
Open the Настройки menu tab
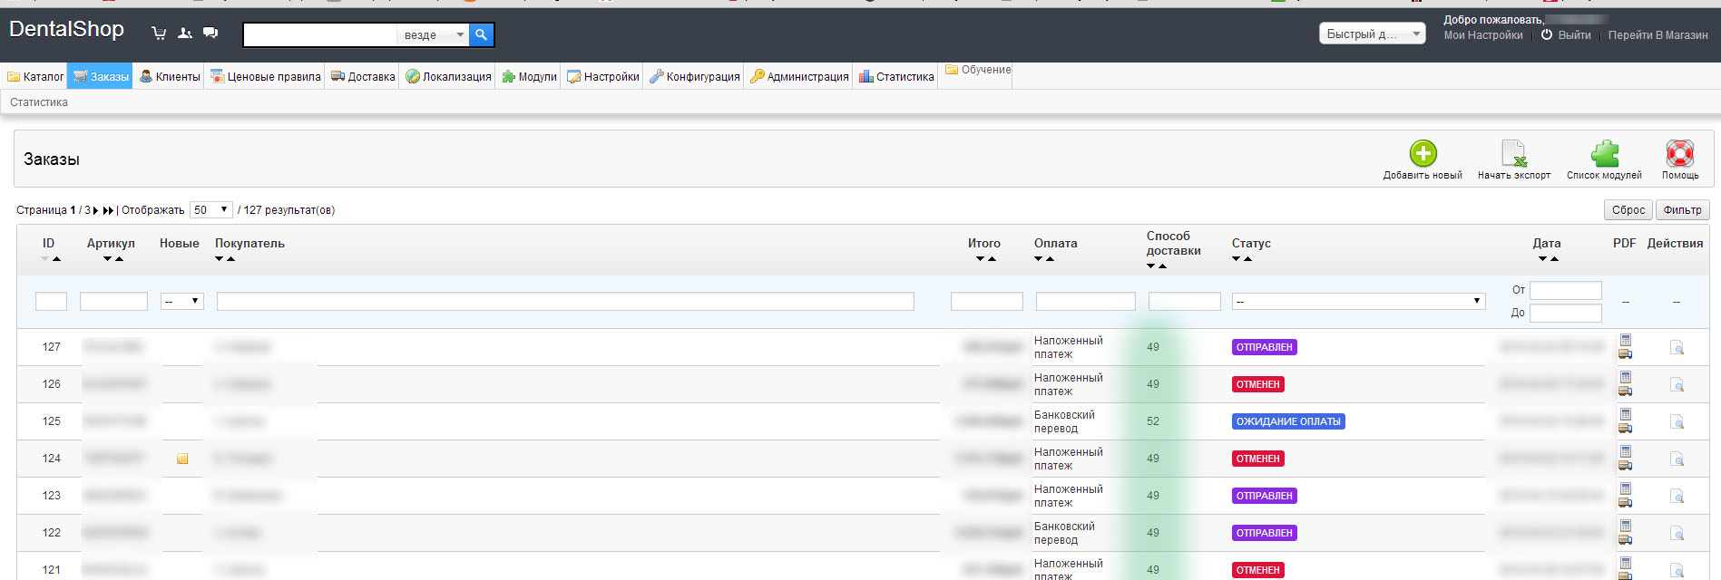coord(602,77)
